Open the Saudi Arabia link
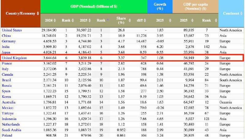This screenshot has width=245, height=139. [11, 130]
